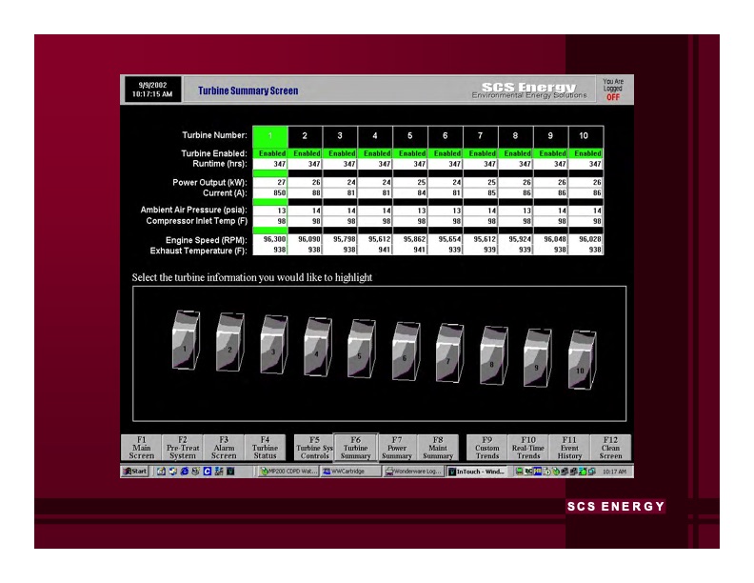The image size is (754, 583).
Task: Click engine speed value 96,300
Action: pos(270,239)
